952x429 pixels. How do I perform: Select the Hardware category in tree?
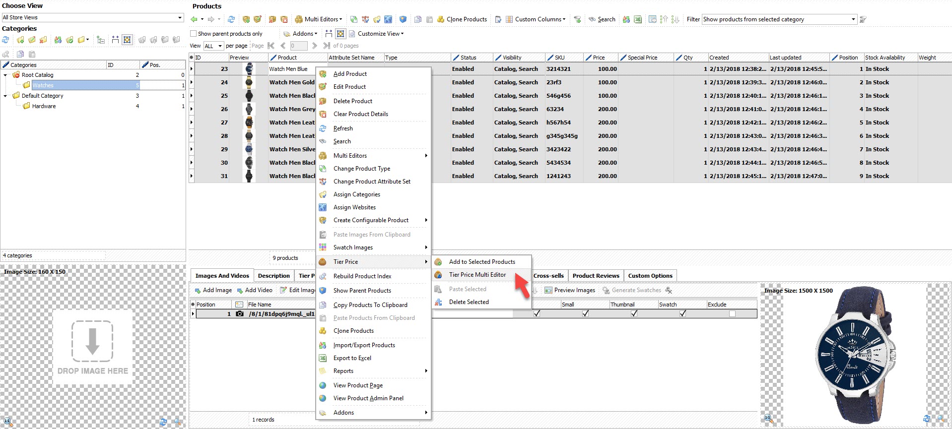pyautogui.click(x=44, y=106)
